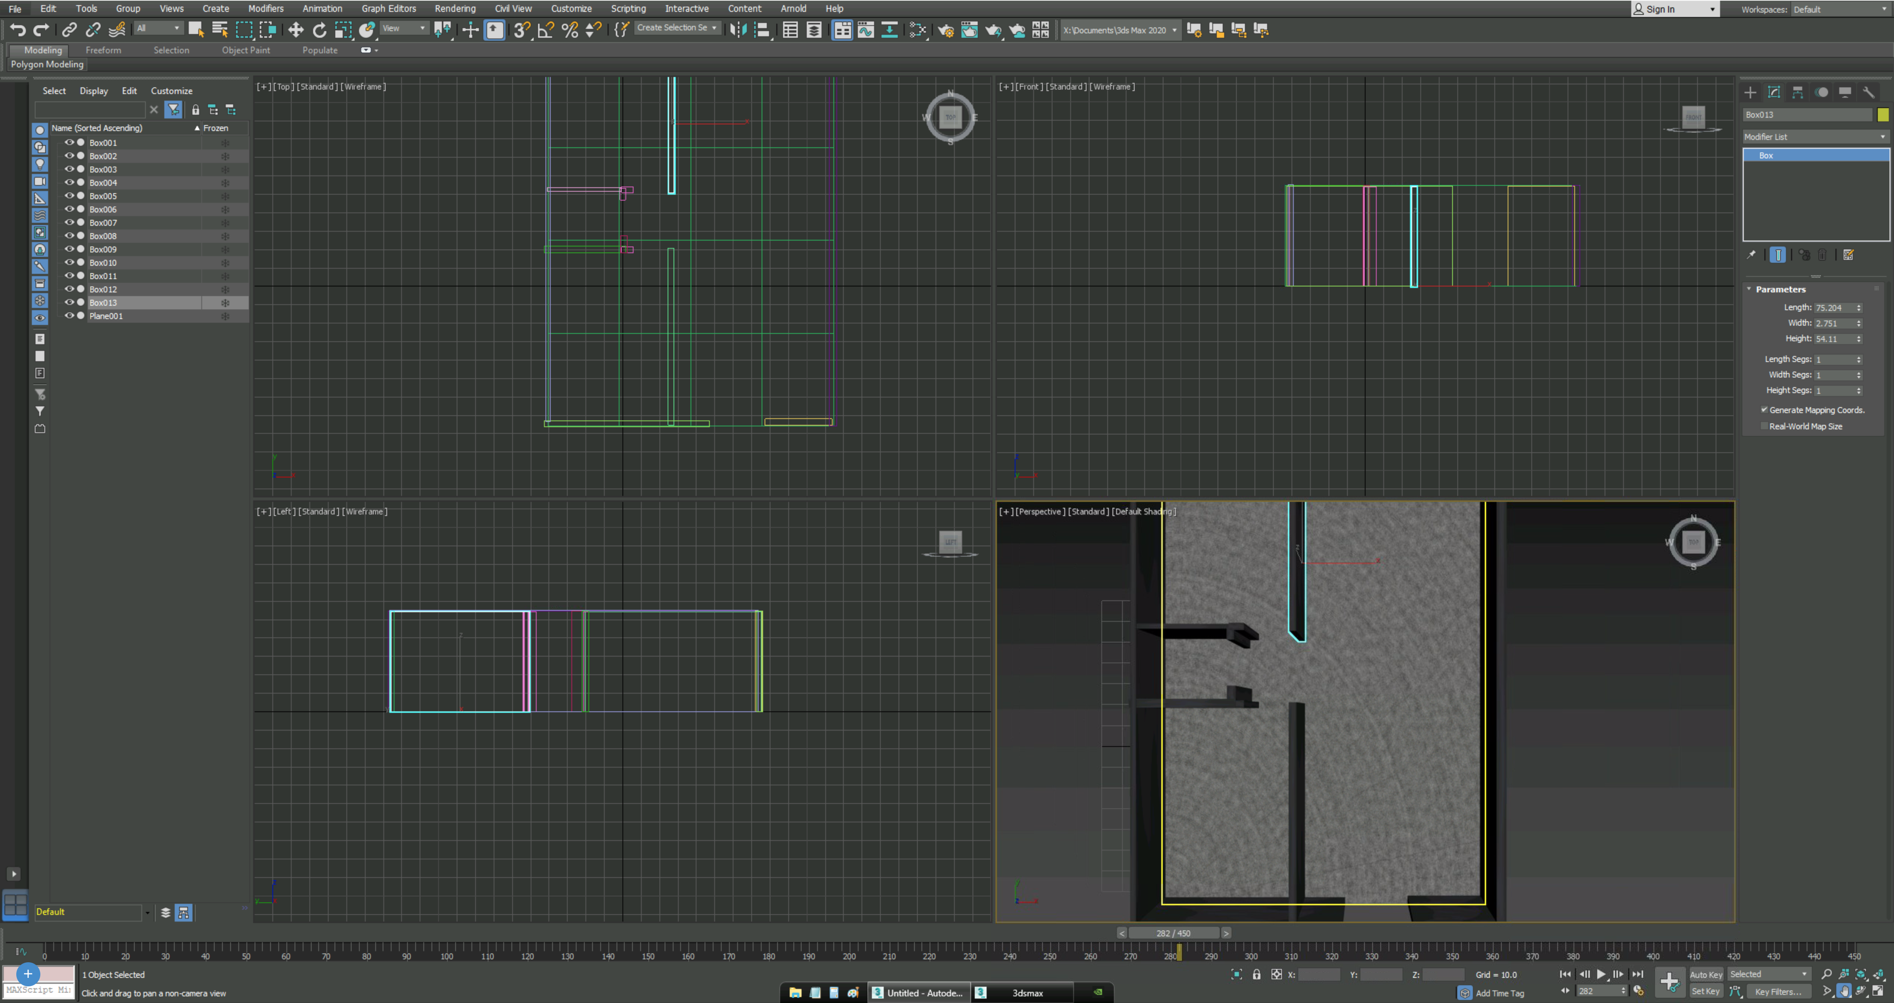Click Configure Modifier Sets icon
1894x1003 pixels.
(1848, 254)
